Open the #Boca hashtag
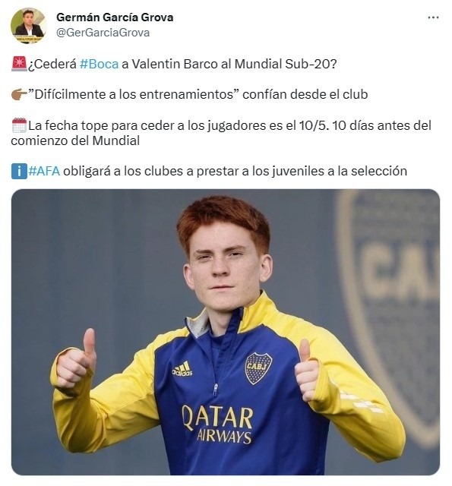 (x=100, y=64)
